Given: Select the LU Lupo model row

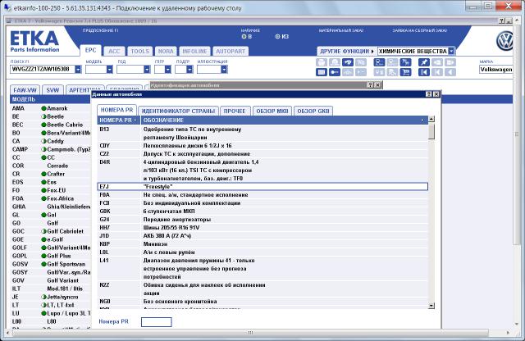Looking at the screenshot, I should [x=51, y=314].
